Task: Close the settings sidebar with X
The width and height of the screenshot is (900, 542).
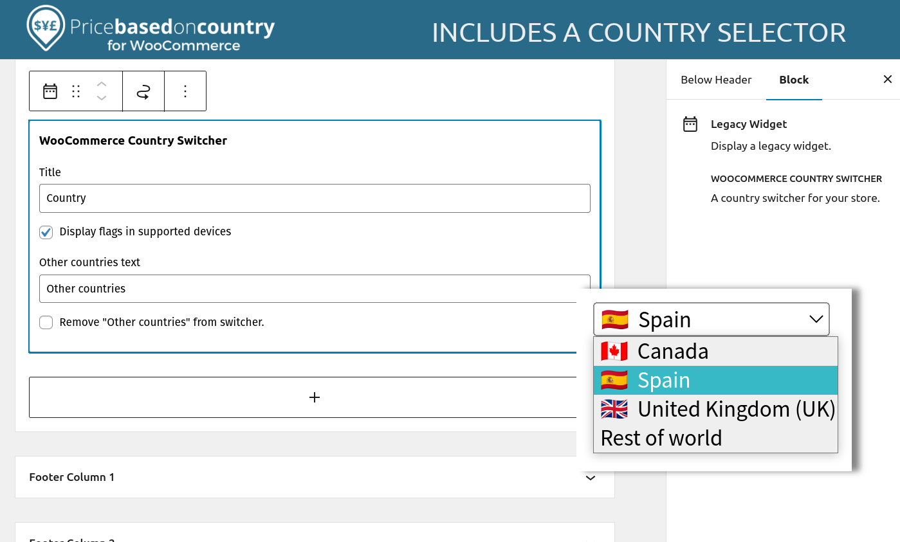Action: [888, 79]
